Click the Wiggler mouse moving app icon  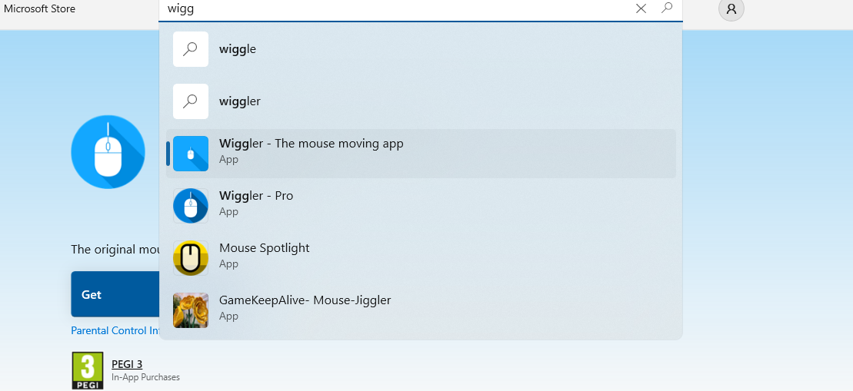click(191, 154)
